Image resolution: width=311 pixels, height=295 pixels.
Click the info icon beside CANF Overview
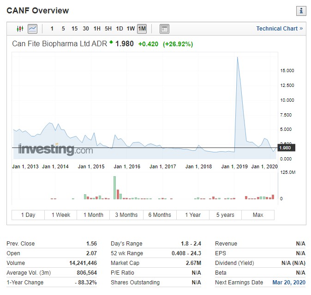(301, 11)
